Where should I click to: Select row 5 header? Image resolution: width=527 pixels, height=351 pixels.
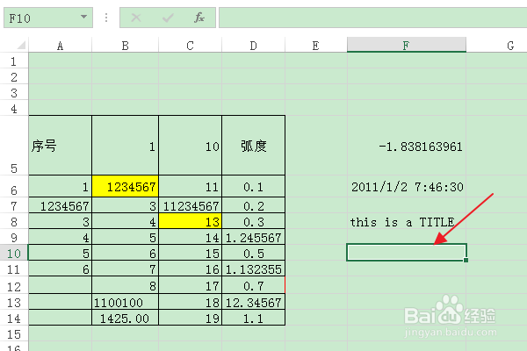pos(14,146)
